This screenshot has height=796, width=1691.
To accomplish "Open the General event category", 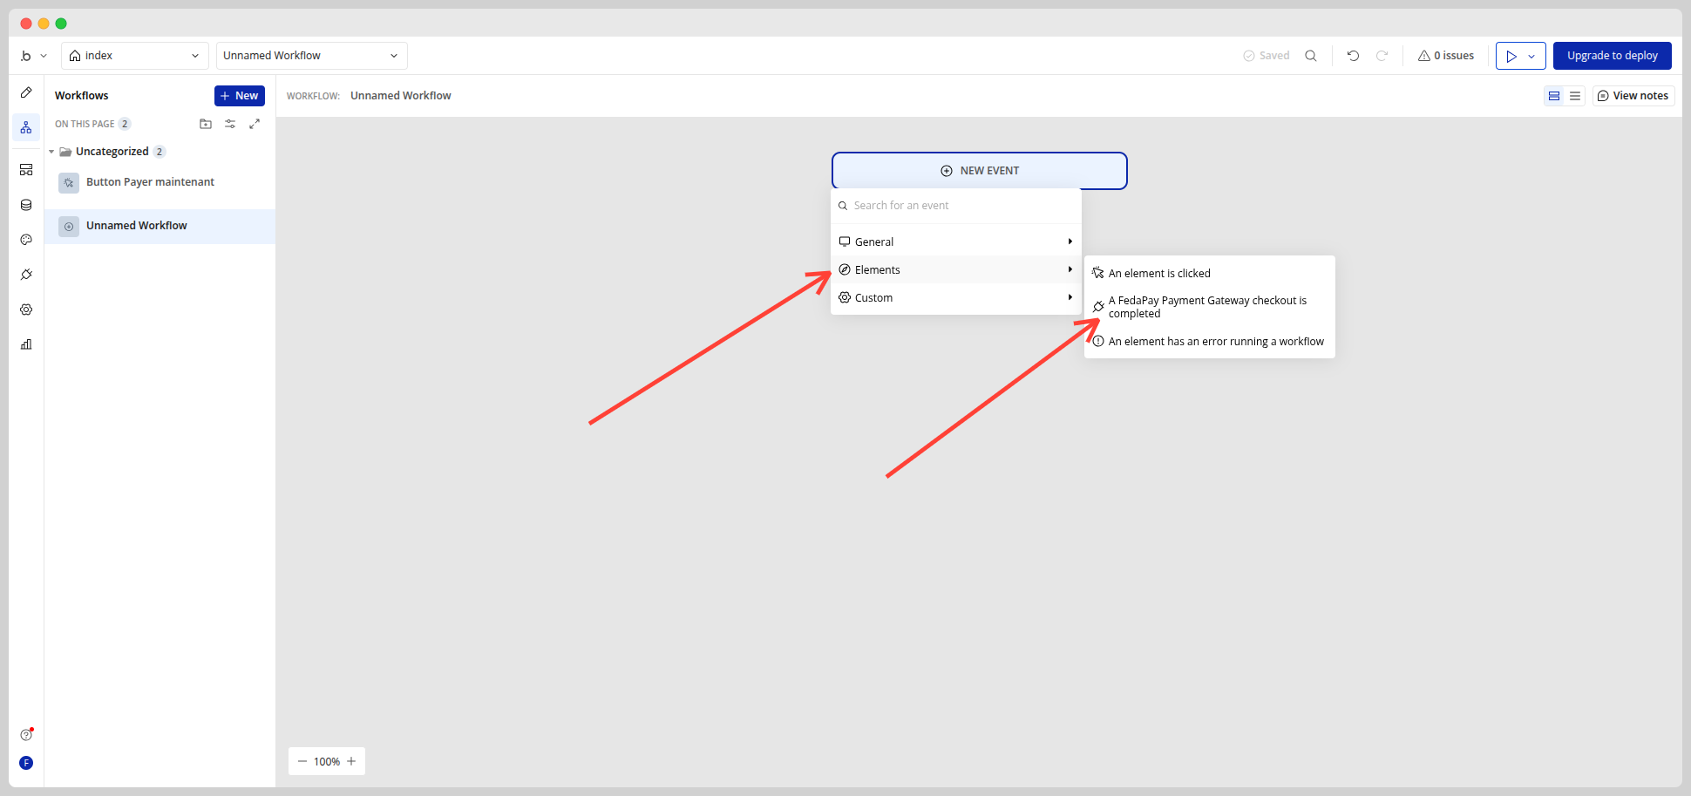I will pos(956,242).
